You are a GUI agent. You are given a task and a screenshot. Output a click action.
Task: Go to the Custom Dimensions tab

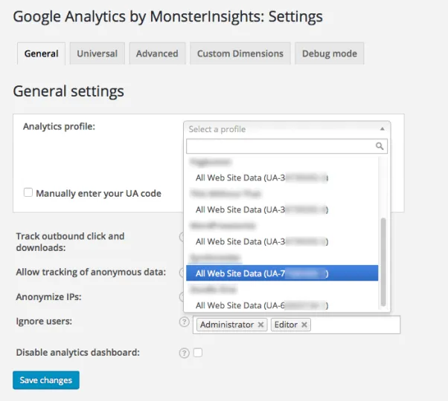coord(240,53)
